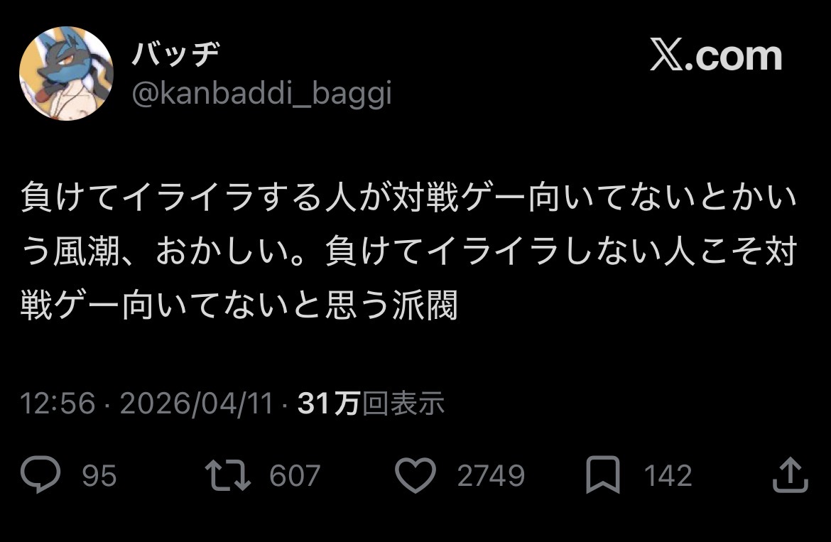Image resolution: width=831 pixels, height=542 pixels.
Task: Click the 607 reposts count
Action: pos(295,475)
